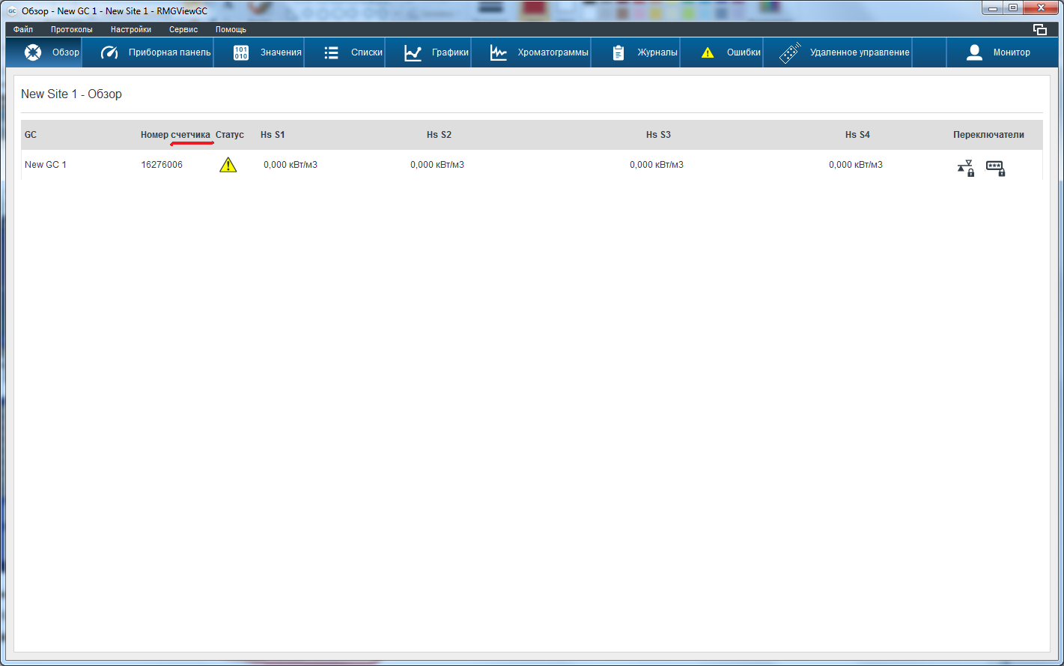
Task: Click the Overview (Обзор) lifebuoy icon
Action: (x=33, y=52)
